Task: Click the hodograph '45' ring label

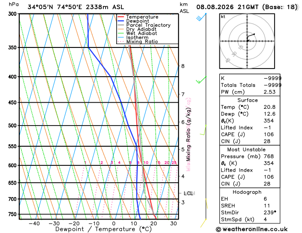Action: tap(228, 60)
